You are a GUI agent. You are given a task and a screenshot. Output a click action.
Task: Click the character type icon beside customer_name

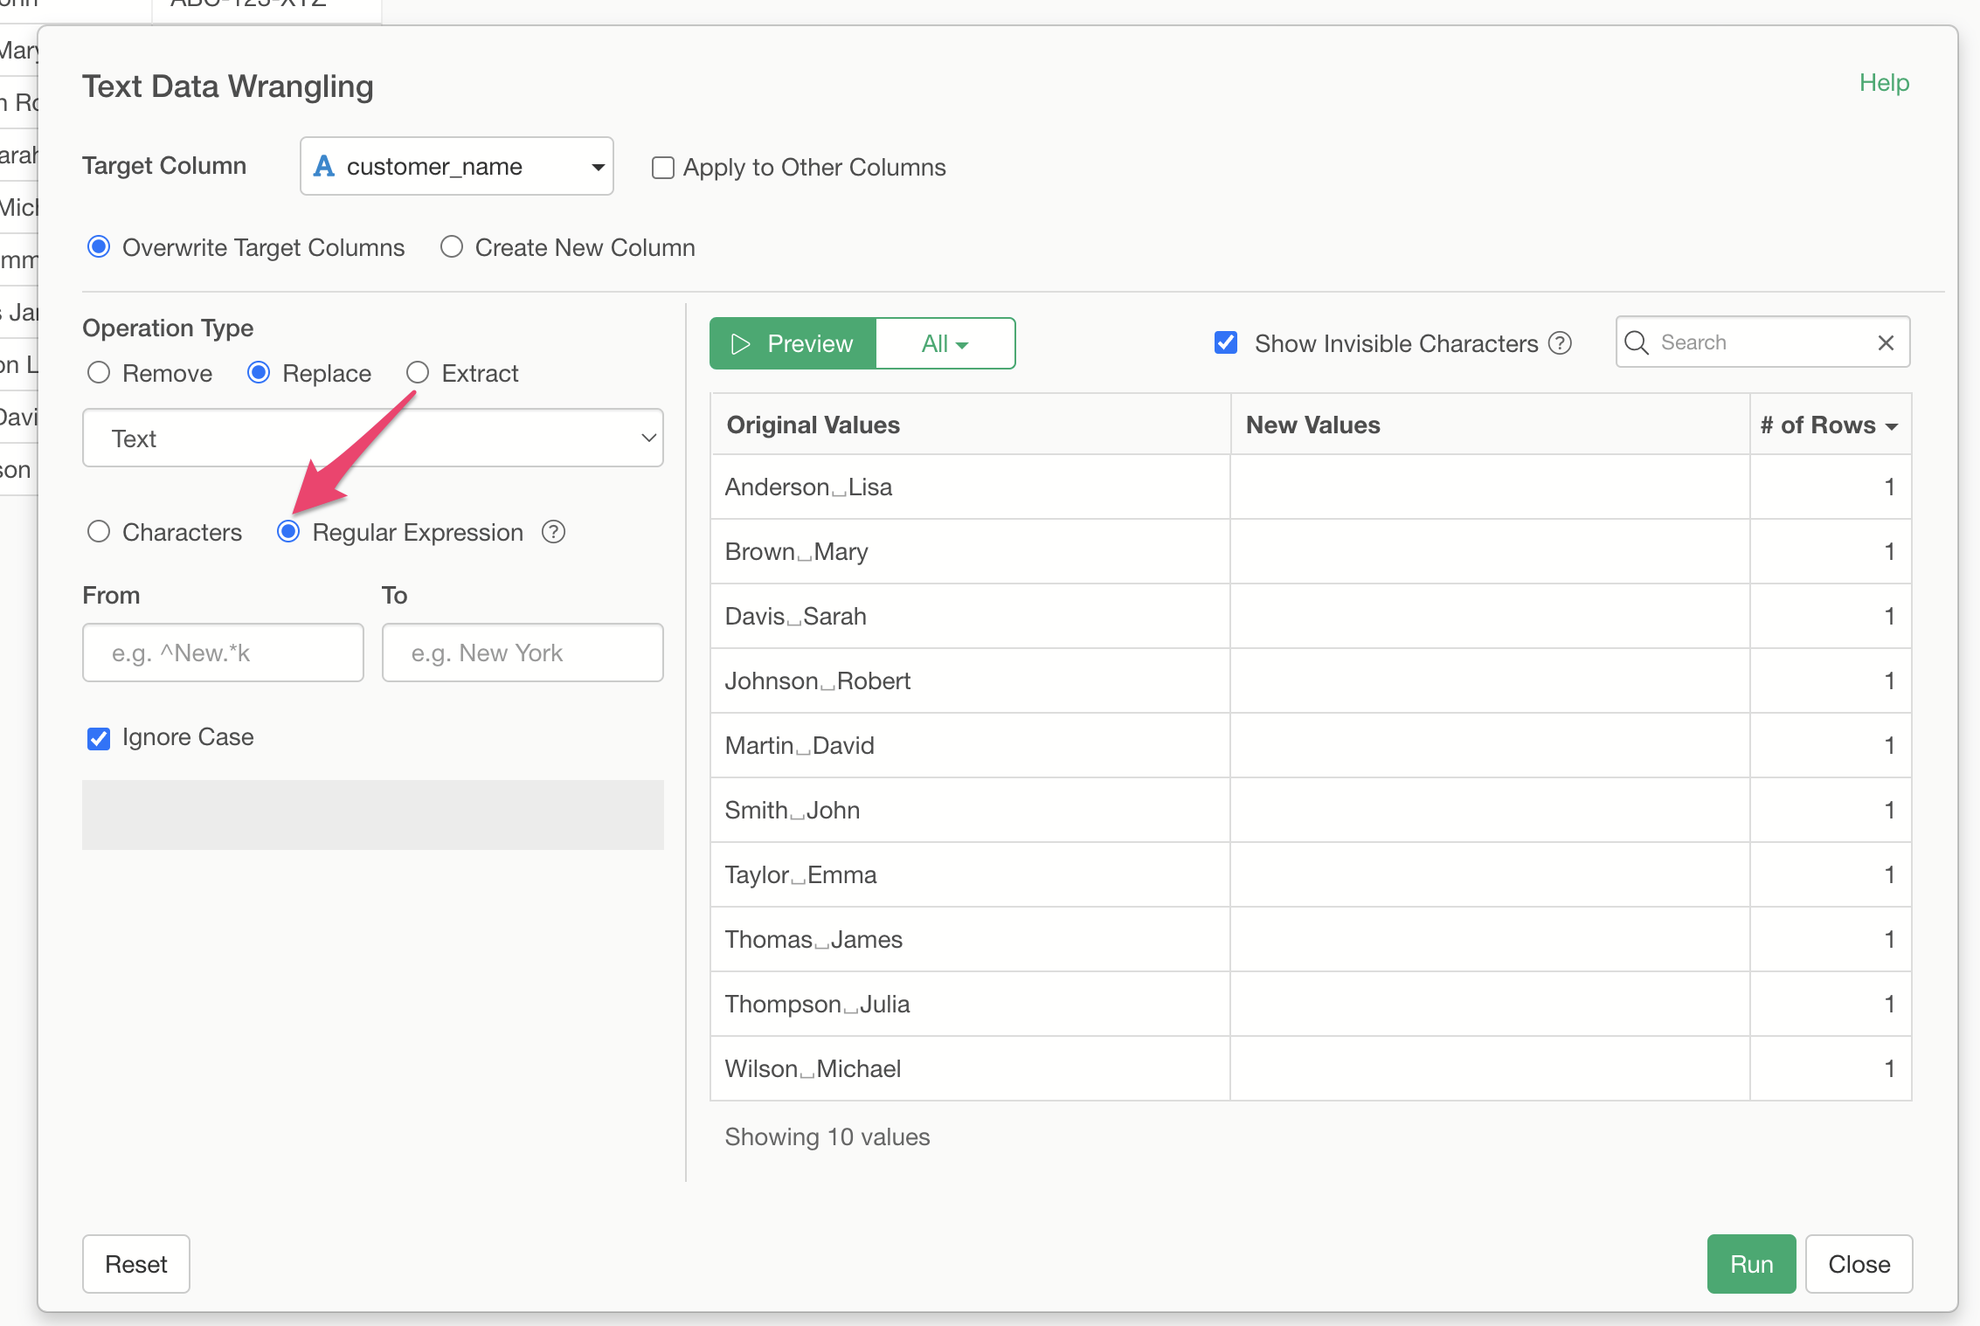(x=324, y=166)
